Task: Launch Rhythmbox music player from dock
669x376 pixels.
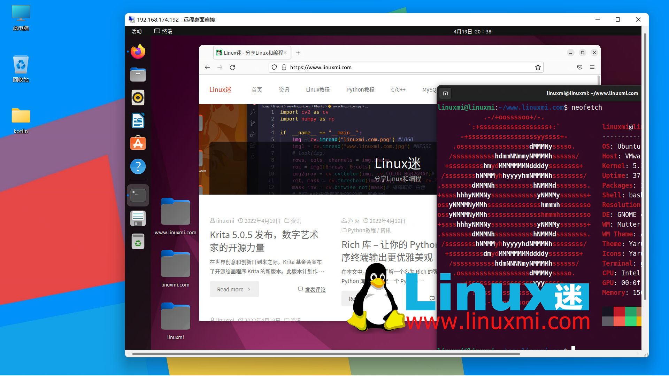Action: pyautogui.click(x=138, y=97)
